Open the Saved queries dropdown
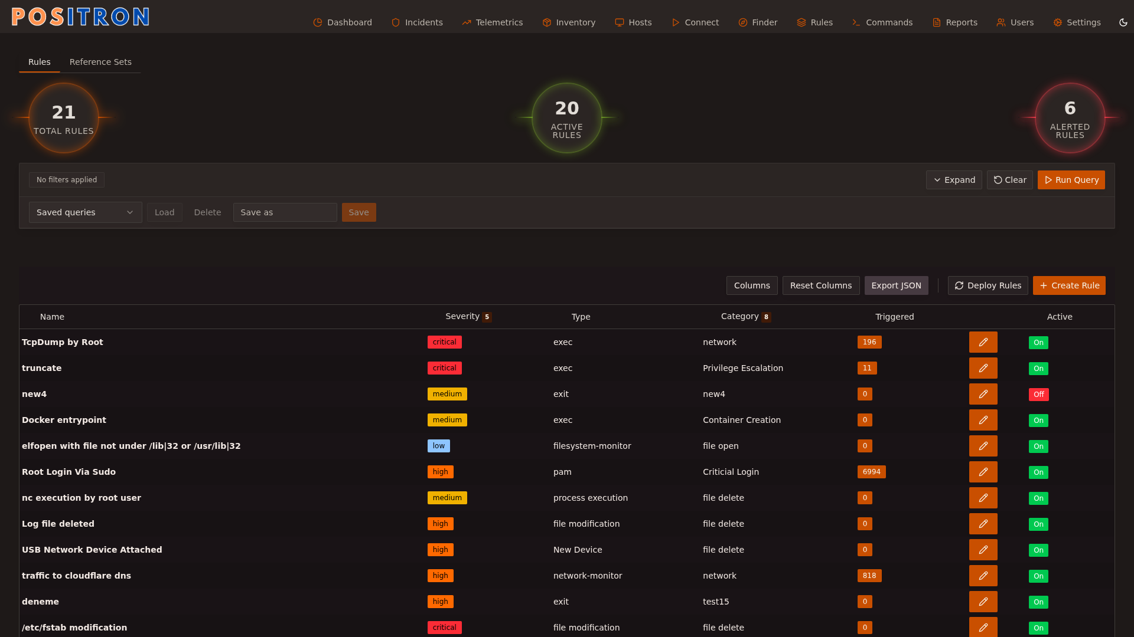1134x637 pixels. pos(85,212)
